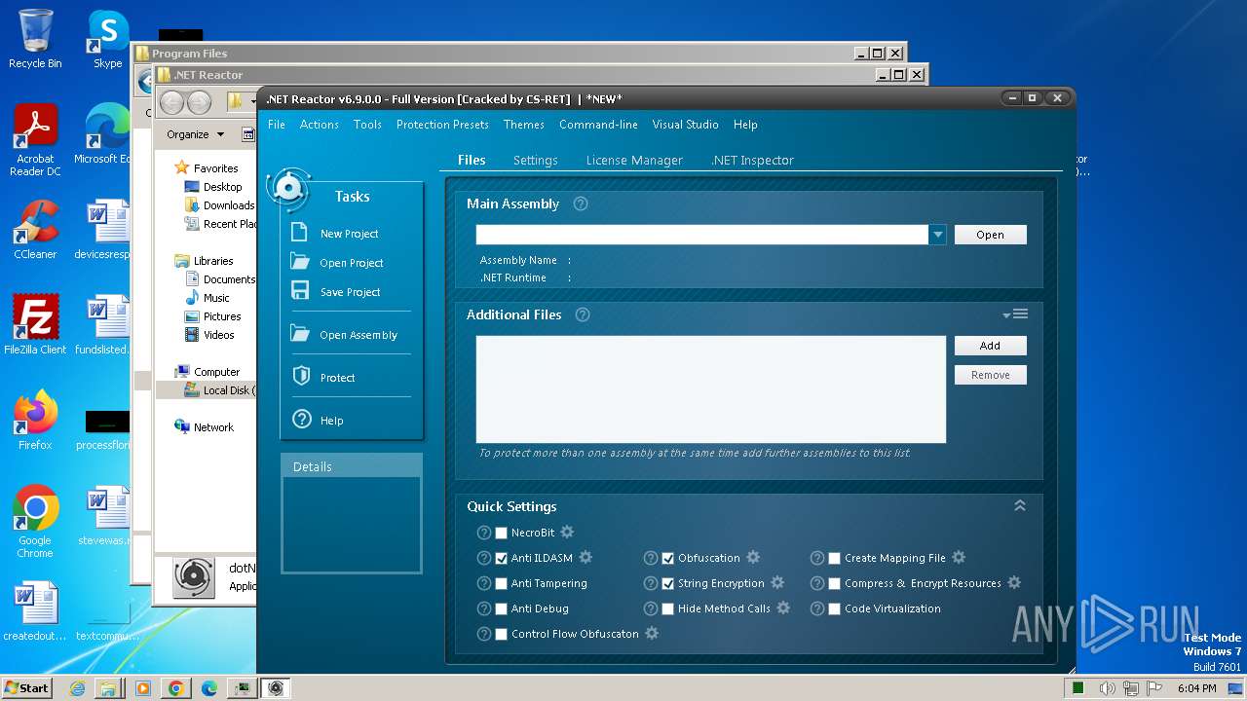Click the Save Project floppy icon
Image resolution: width=1247 pixels, height=701 pixels.
[300, 291]
